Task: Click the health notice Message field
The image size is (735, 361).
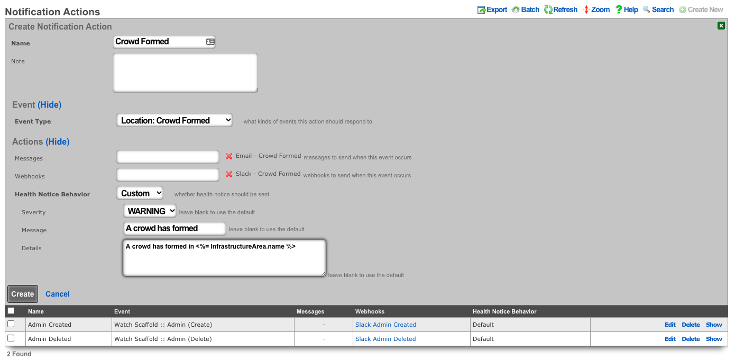Action: (174, 229)
